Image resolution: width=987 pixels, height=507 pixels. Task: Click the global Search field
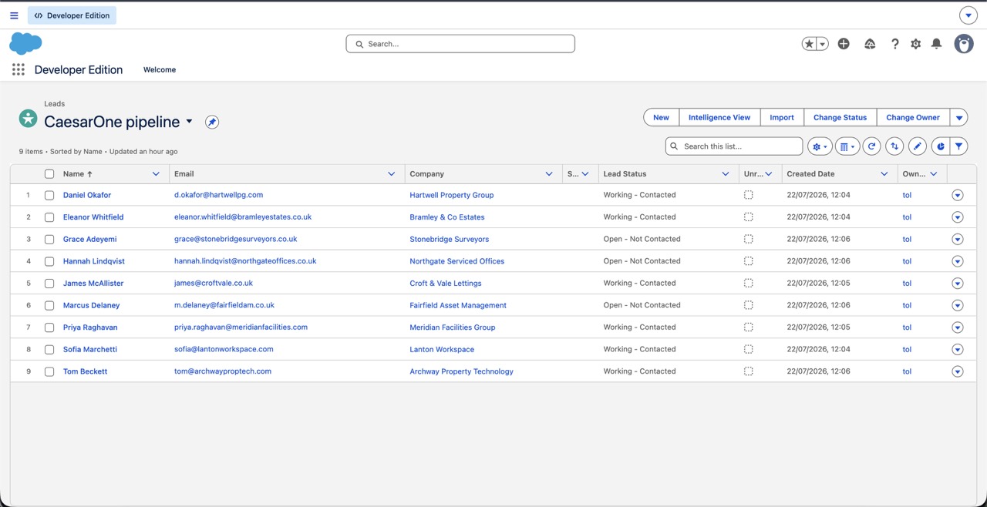point(460,44)
